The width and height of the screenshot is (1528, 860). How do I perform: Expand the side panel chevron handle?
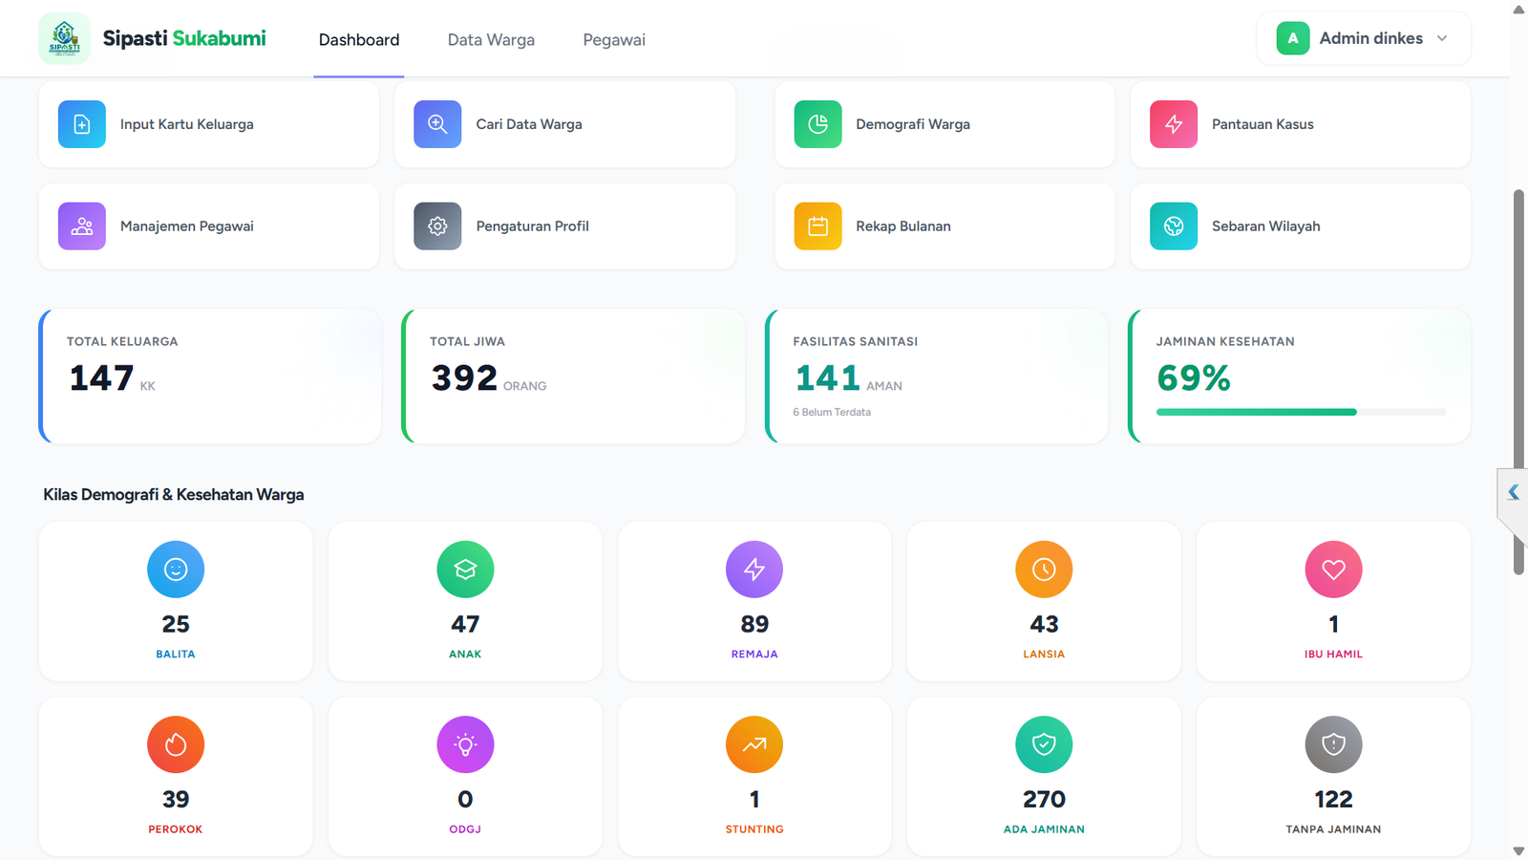click(x=1513, y=492)
